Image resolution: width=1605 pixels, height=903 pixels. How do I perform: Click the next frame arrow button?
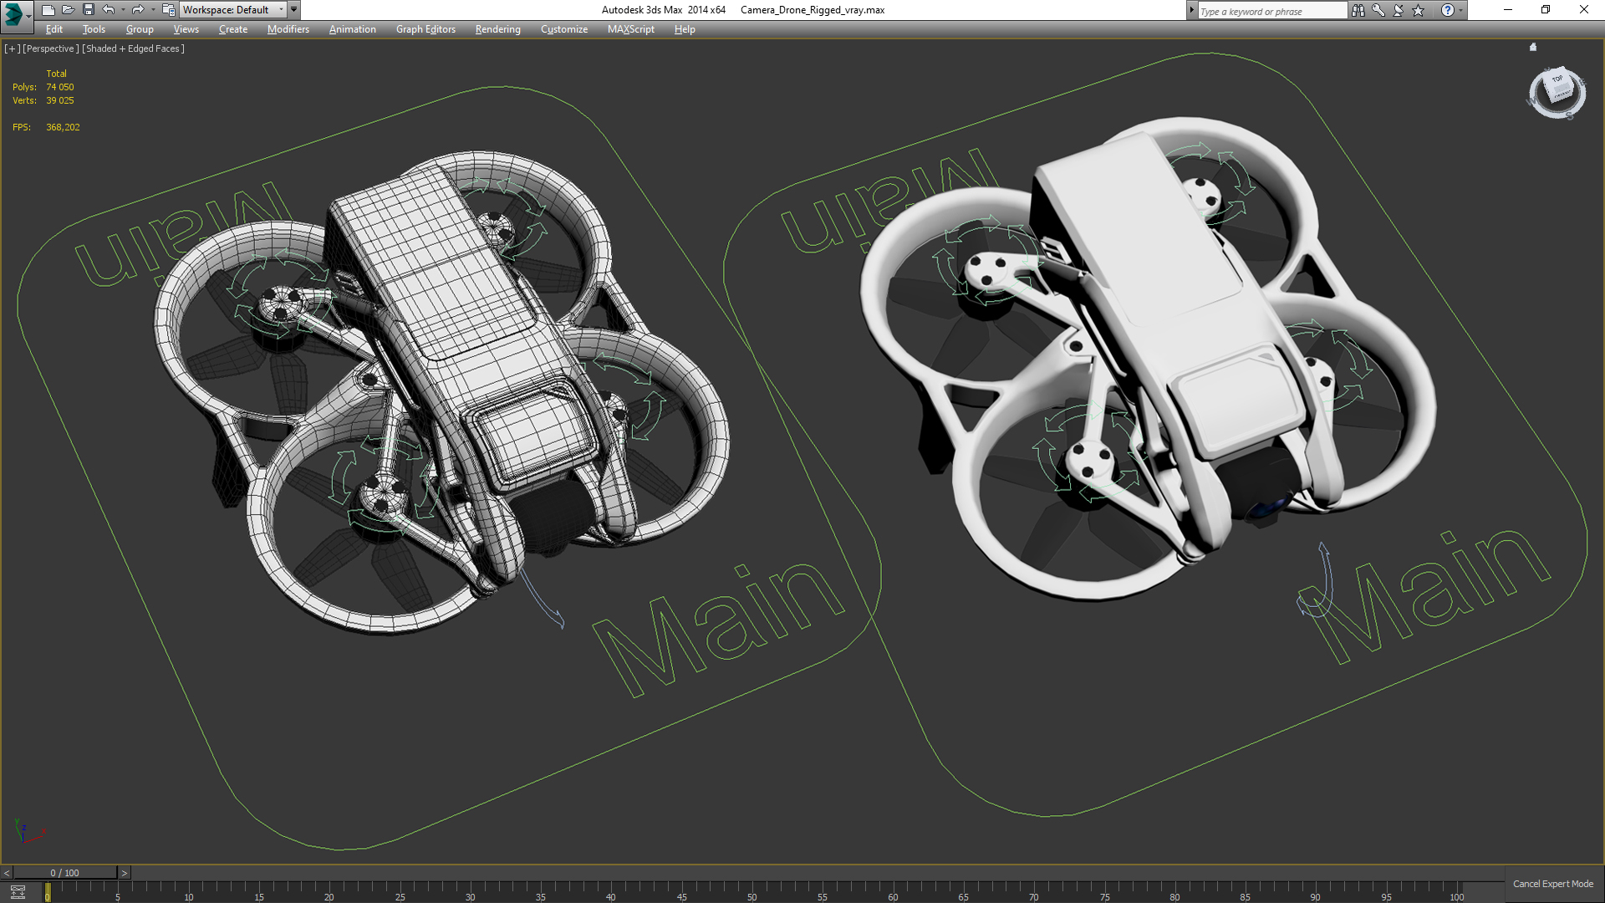point(125,873)
